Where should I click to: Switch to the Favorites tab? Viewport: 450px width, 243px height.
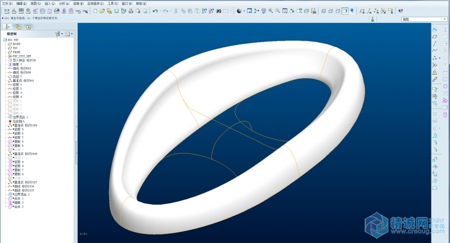pyautogui.click(x=29, y=26)
